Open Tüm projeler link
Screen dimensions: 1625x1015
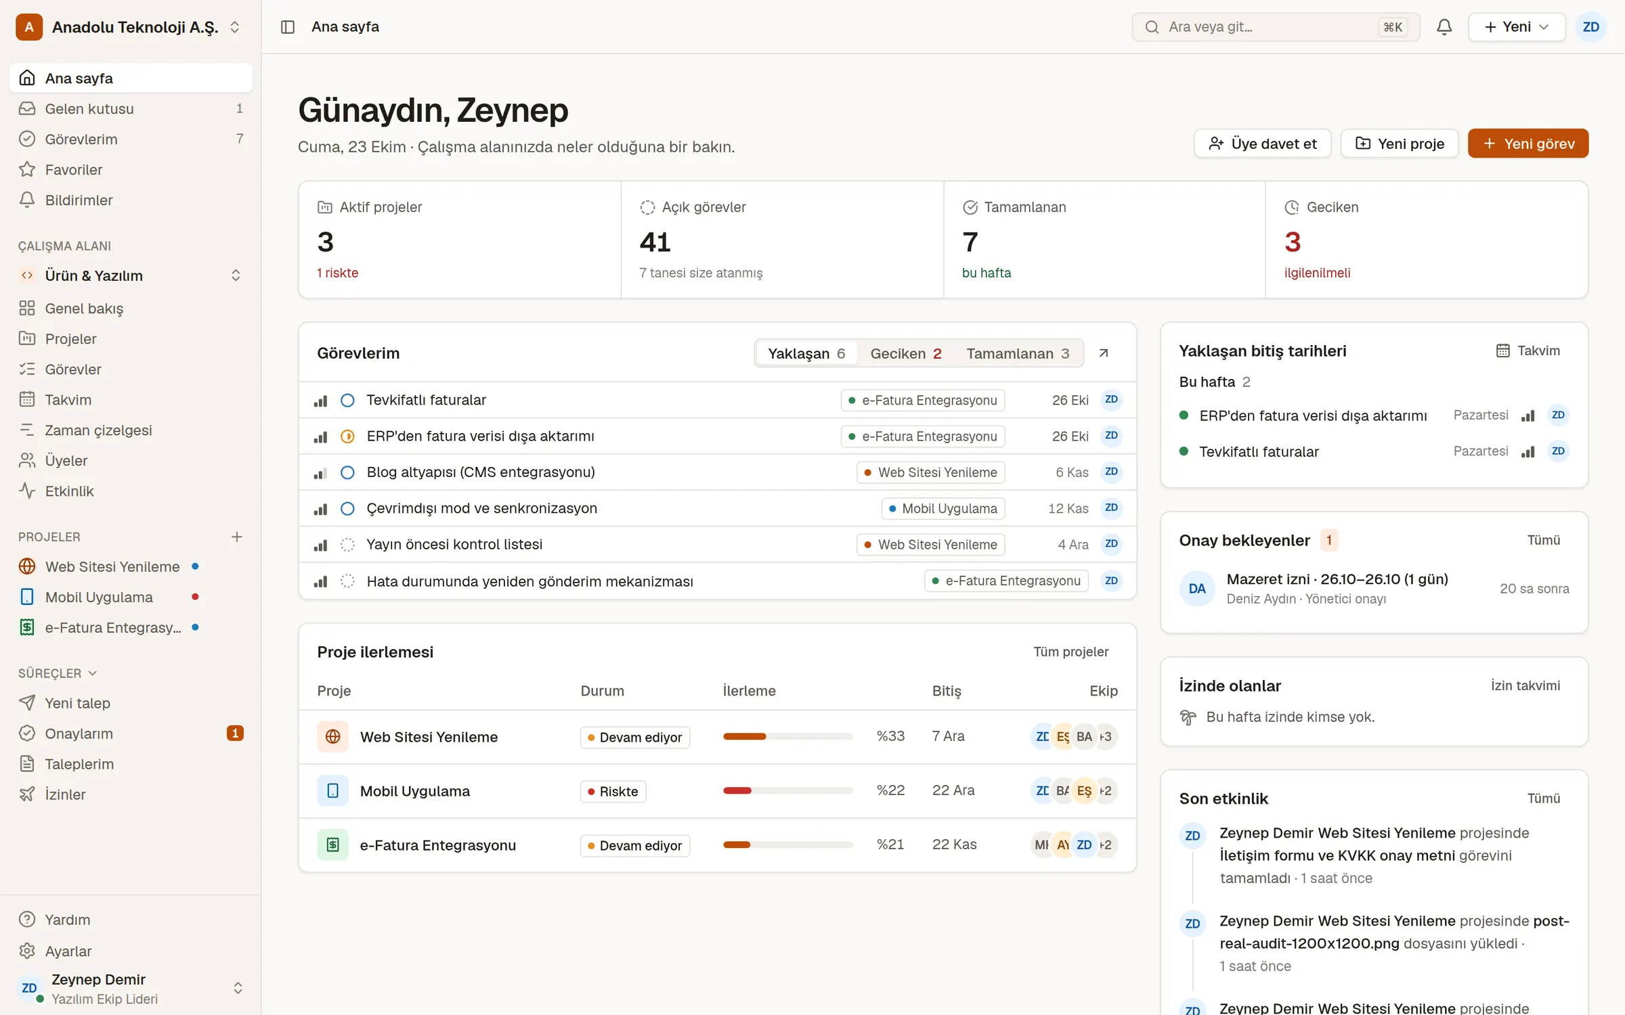pyautogui.click(x=1070, y=652)
